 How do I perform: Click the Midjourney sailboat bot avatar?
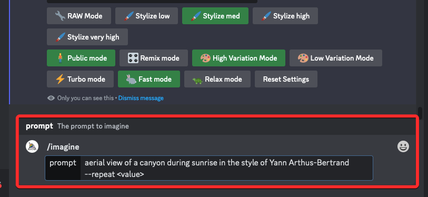(x=32, y=147)
